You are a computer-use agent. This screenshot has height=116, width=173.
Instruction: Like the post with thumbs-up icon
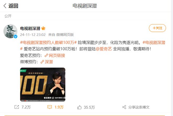coord(79,107)
